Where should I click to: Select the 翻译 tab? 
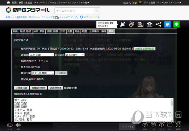(x=111, y=31)
